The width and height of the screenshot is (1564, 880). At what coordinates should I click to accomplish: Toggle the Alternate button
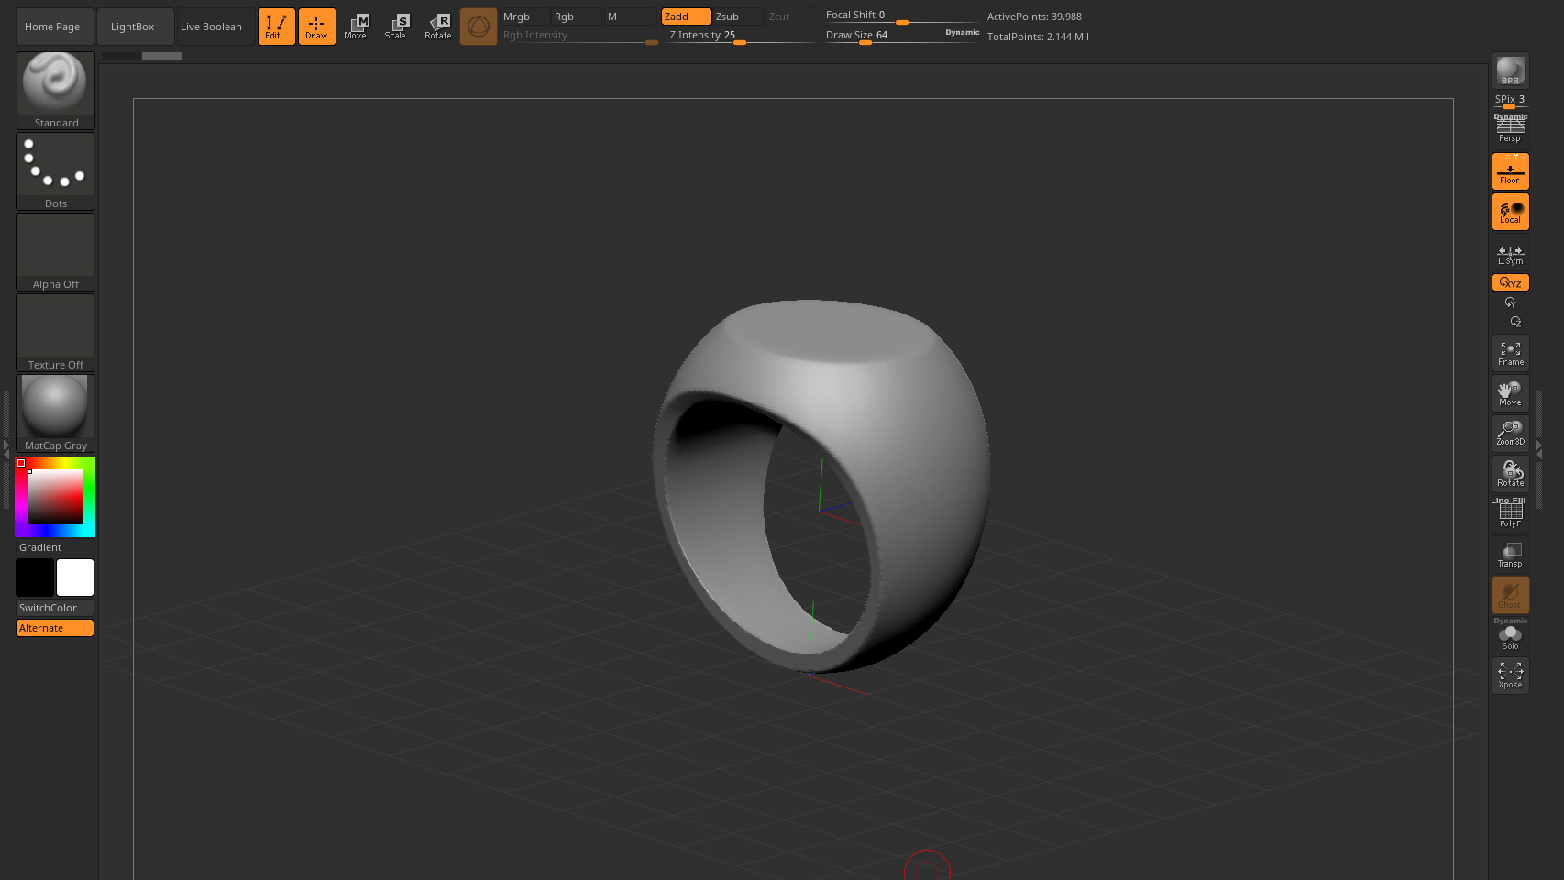[55, 628]
